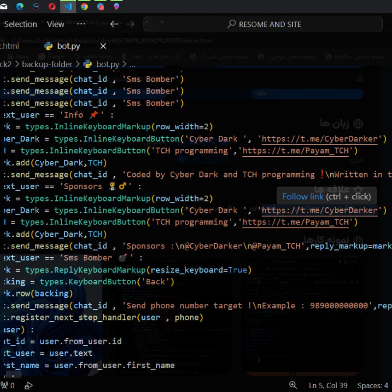392x392 pixels.
Task: Click types.ReplyKeyboardMarkup in the code
Action: 86,270
